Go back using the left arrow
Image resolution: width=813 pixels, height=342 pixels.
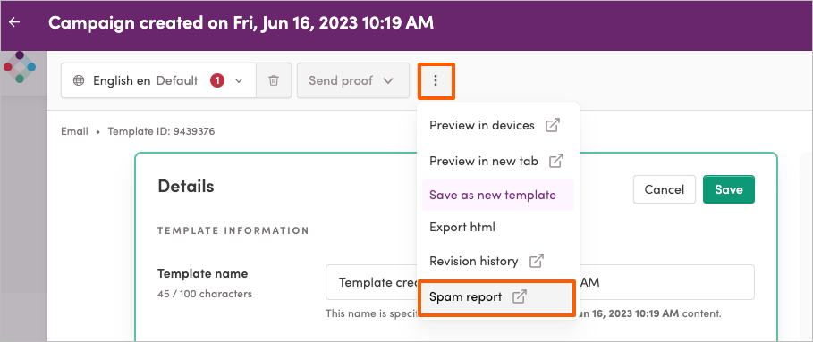tap(14, 22)
